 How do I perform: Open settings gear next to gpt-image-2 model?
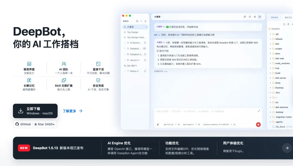point(199,124)
